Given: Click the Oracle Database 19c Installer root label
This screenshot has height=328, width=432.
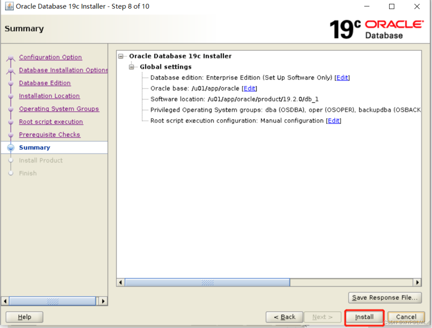Looking at the screenshot, I should 180,56.
